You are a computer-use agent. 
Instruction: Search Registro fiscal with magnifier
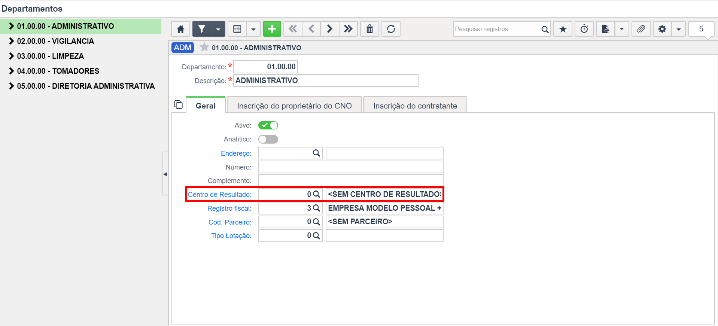(316, 208)
